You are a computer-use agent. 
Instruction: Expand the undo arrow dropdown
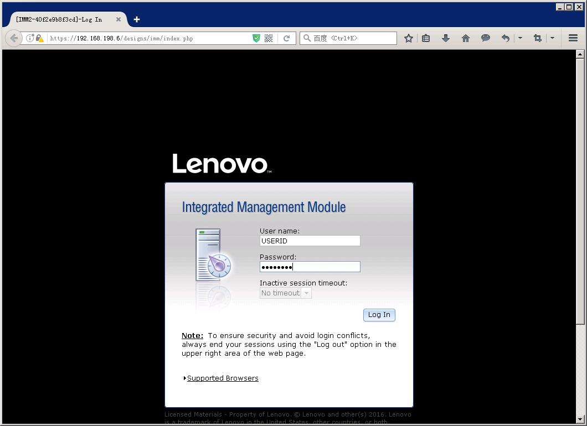(x=520, y=38)
